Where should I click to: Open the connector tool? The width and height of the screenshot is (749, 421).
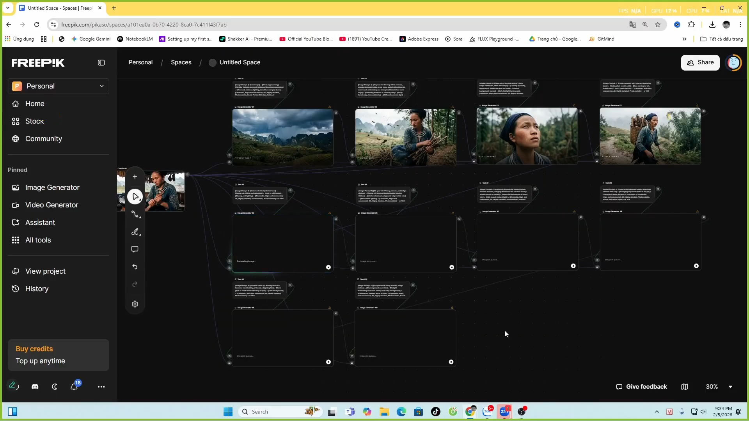click(135, 214)
